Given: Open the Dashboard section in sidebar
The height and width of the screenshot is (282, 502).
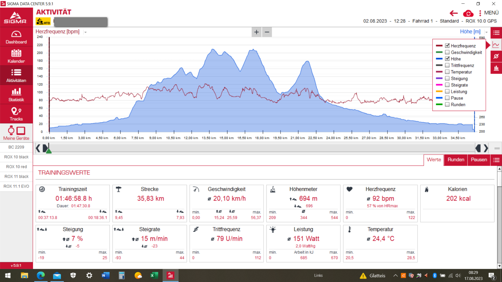Looking at the screenshot, I should [x=16, y=37].
